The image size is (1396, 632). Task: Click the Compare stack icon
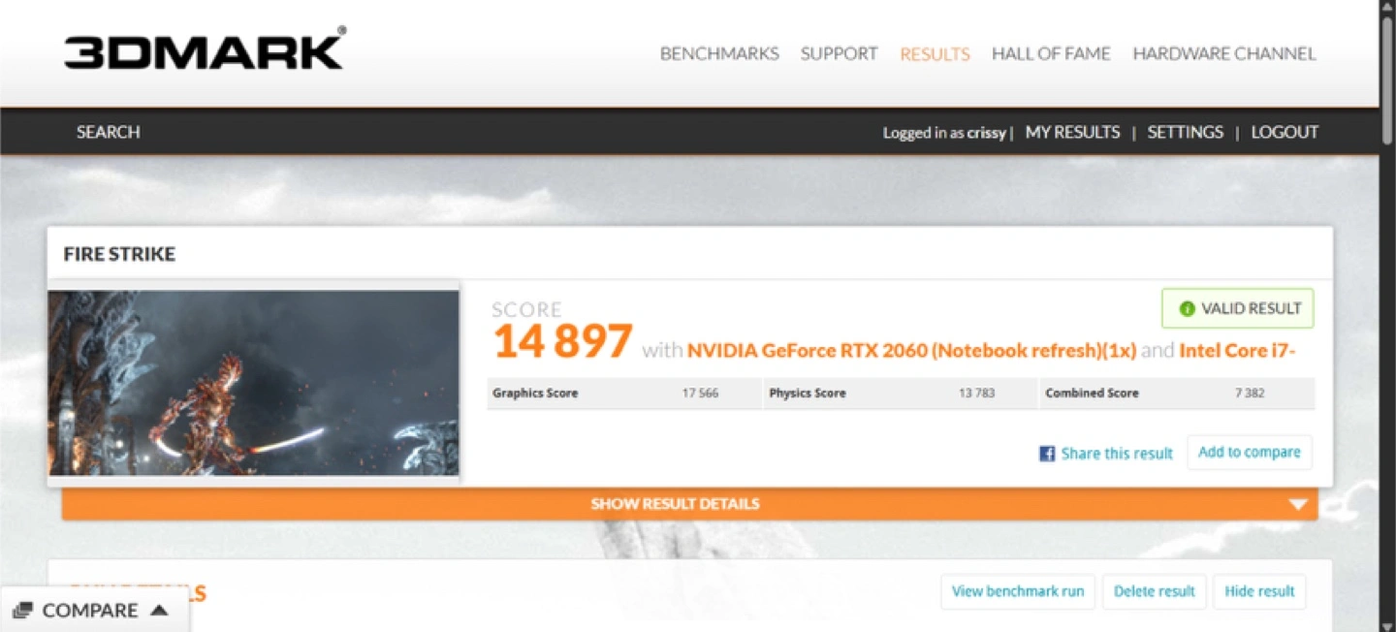coord(24,611)
